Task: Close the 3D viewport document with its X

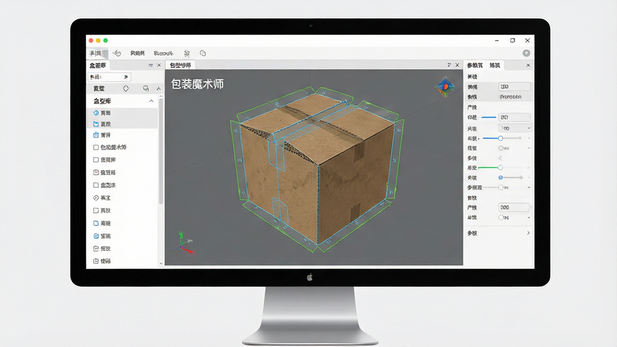Action: 457,65
